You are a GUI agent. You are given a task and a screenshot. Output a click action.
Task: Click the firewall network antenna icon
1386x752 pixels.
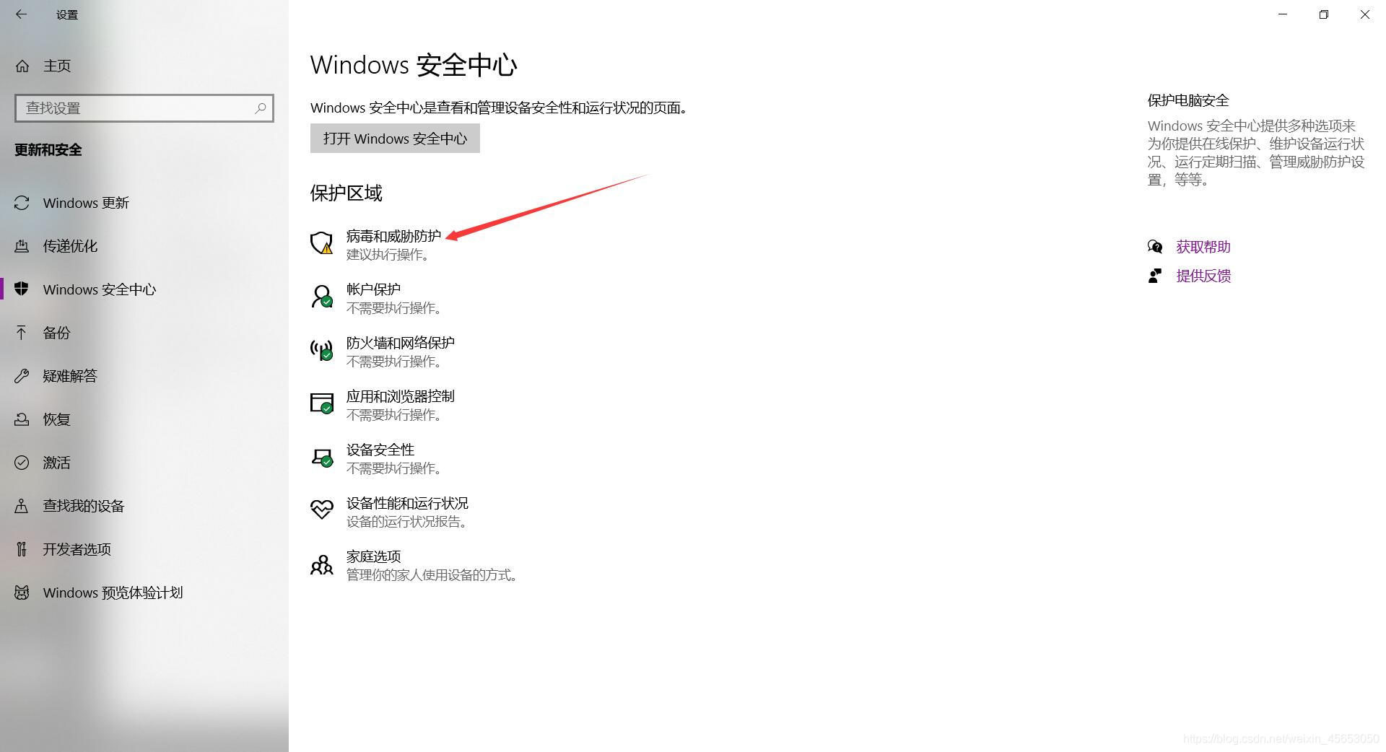click(322, 350)
